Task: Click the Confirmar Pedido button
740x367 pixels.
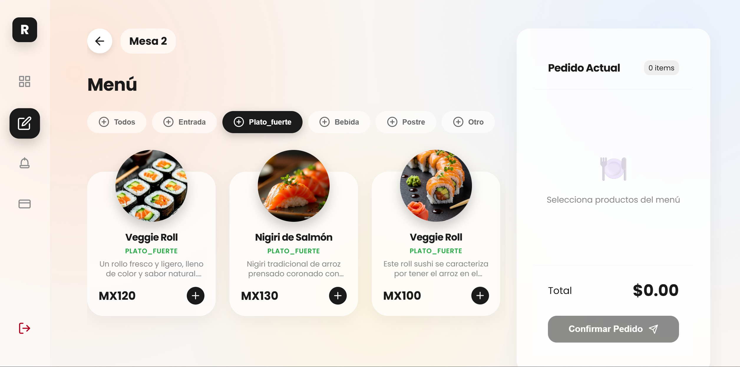Action: [x=613, y=329]
